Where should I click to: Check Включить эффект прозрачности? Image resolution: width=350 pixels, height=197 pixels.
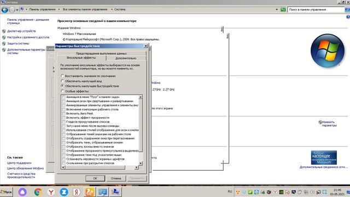63,118
